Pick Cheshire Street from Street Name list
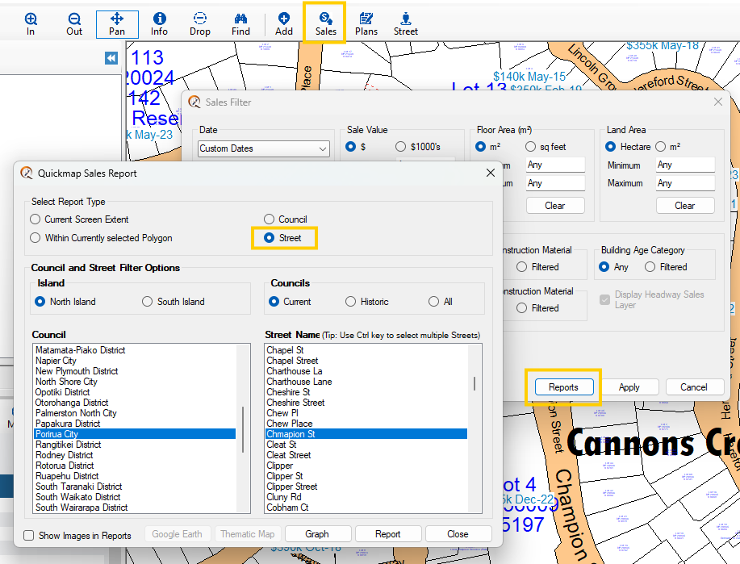 pos(295,403)
